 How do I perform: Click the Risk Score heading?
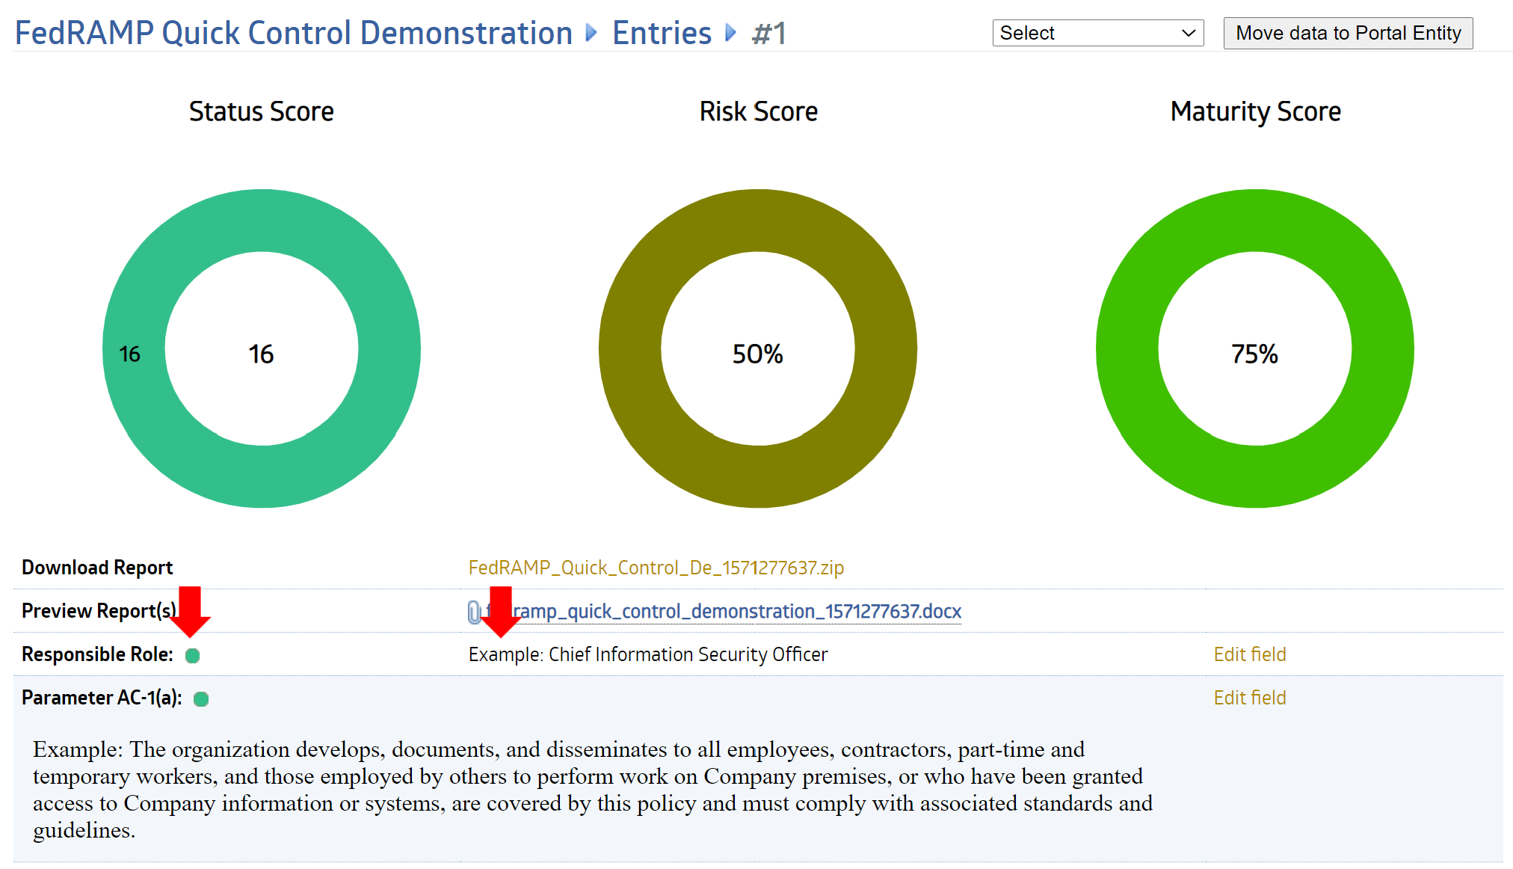click(x=758, y=111)
